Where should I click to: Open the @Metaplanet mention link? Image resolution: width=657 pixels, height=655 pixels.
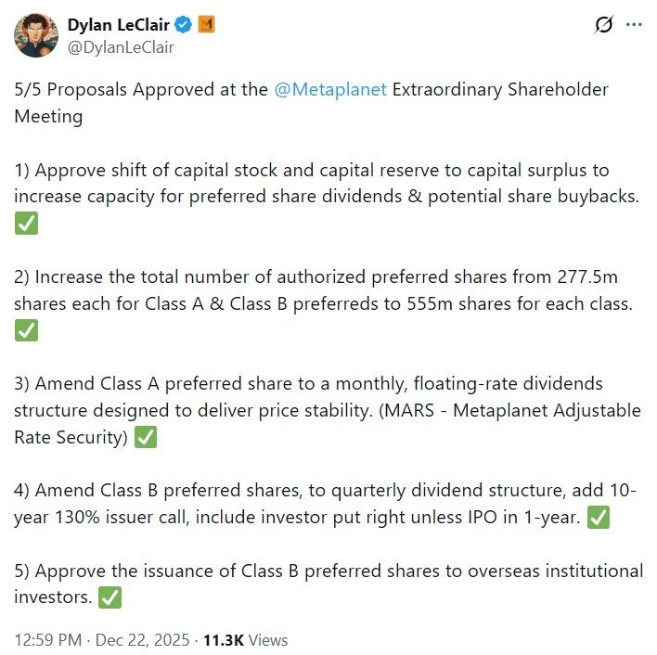(x=330, y=92)
